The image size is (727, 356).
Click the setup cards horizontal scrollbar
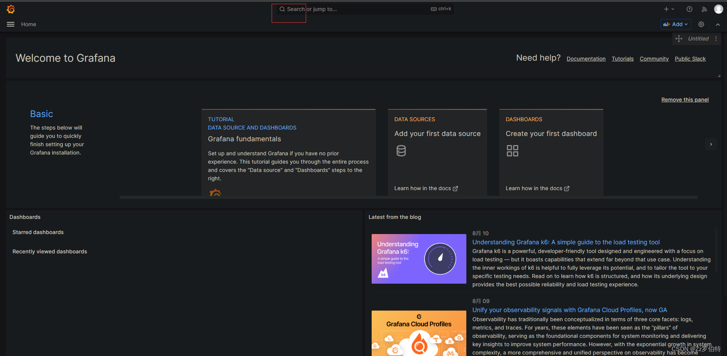408,197
